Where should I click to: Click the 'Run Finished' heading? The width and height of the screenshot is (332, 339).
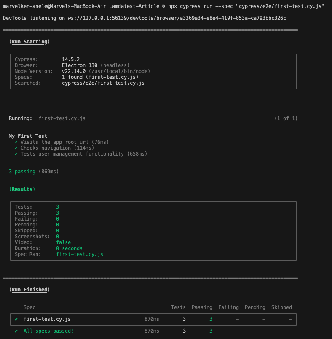point(29,290)
